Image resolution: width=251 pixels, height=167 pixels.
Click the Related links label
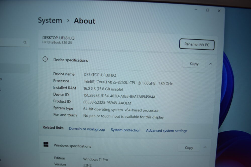point(53,127)
